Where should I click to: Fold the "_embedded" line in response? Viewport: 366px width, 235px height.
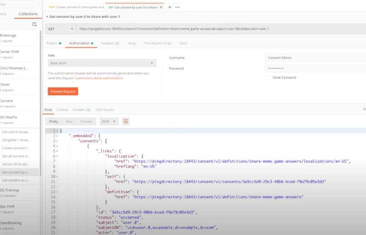tap(56, 136)
